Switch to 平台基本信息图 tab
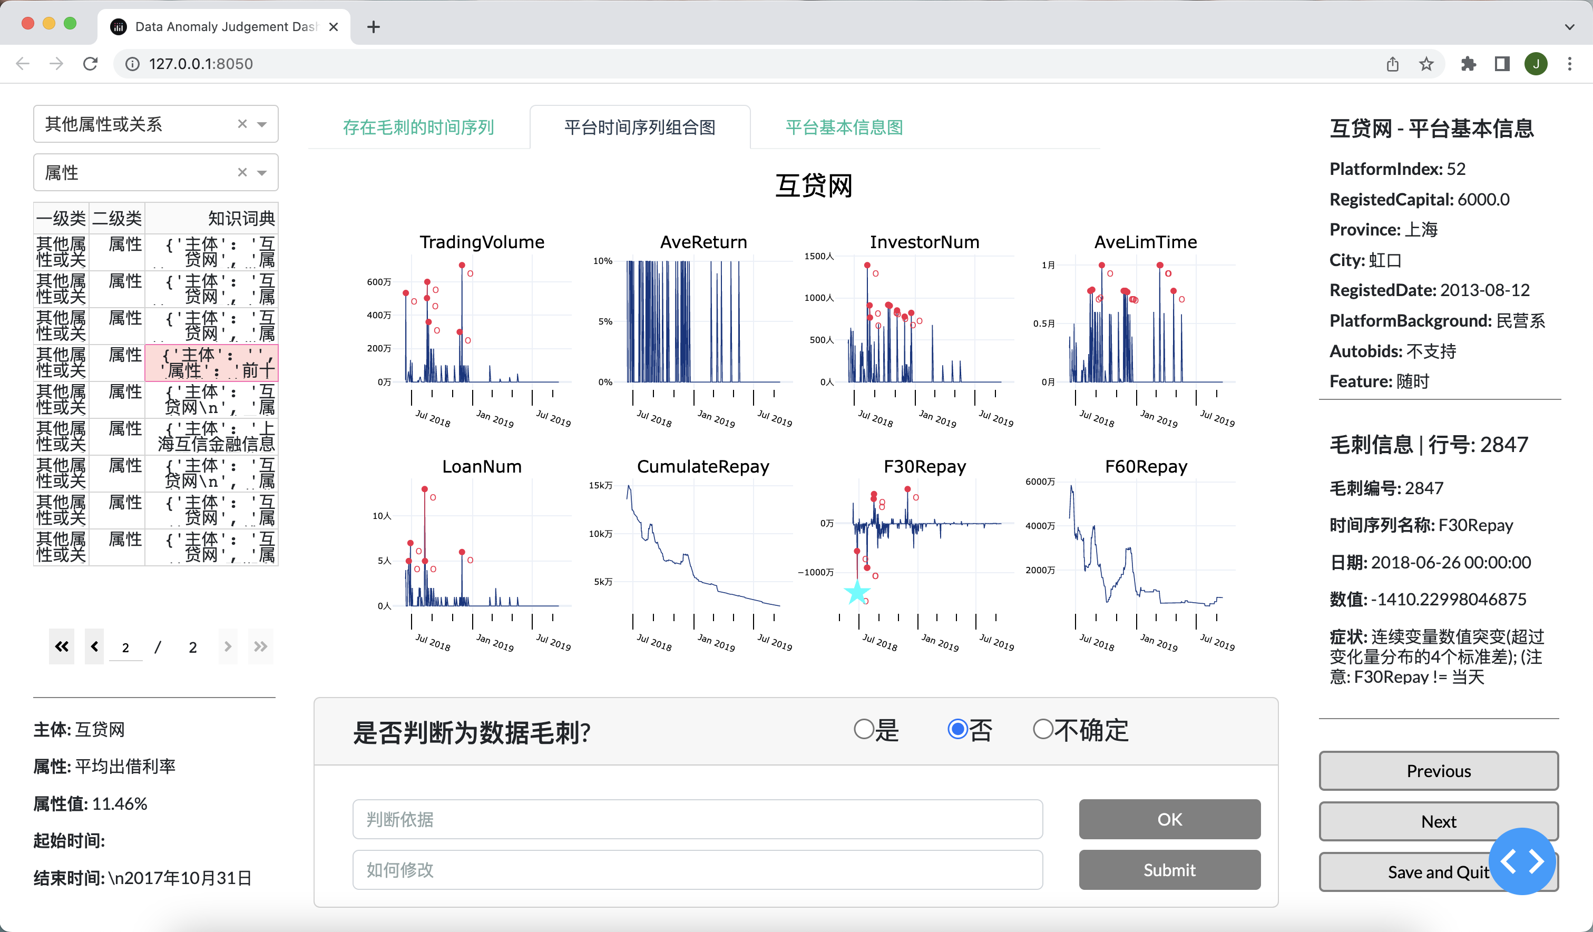Screen dimensions: 1593x932 pyautogui.click(x=844, y=127)
